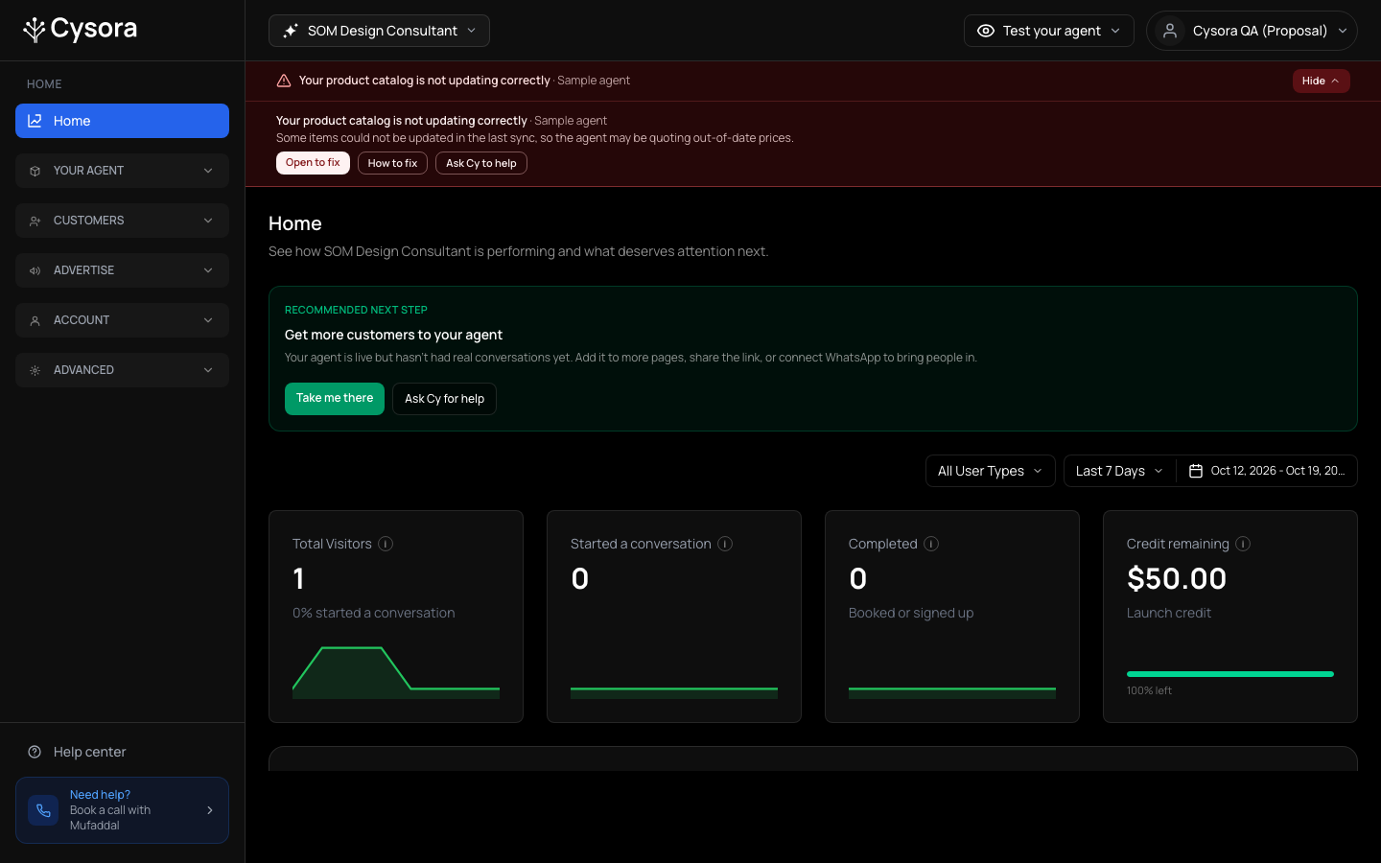This screenshot has width=1381, height=863.
Task: Click the Total Visitors sparkline chart
Action: pos(396,672)
